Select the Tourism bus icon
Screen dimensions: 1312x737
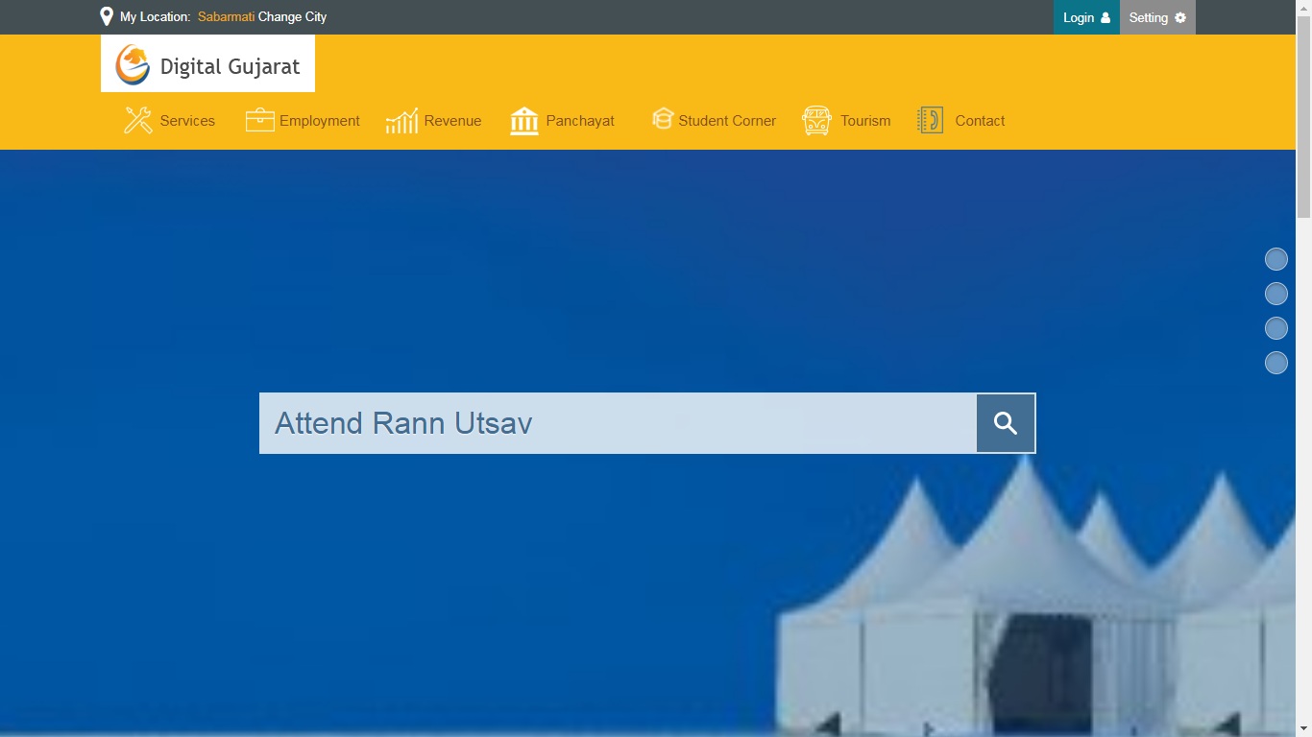click(x=815, y=119)
